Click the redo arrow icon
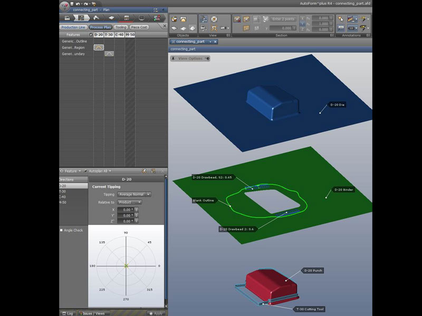 [85, 4]
